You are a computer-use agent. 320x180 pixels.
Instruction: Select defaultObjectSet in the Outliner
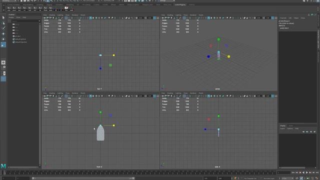(x=21, y=42)
